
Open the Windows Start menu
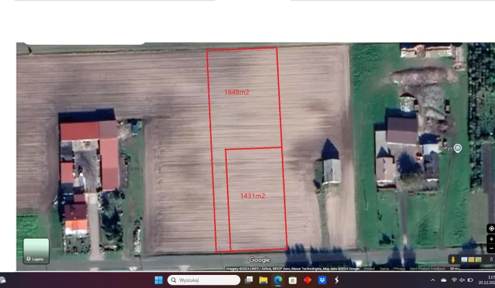pos(159,280)
